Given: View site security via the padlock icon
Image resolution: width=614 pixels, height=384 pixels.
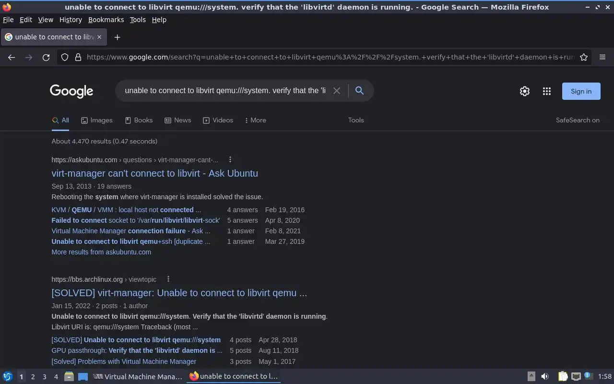Looking at the screenshot, I should (78, 57).
